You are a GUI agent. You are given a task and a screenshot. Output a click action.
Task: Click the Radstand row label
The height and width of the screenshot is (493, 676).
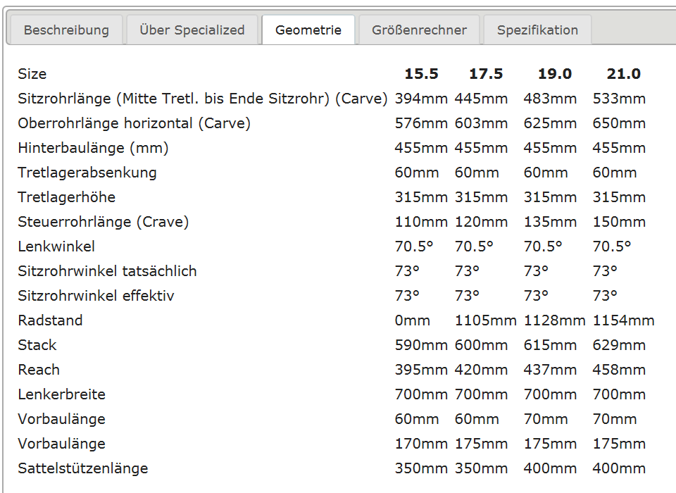pos(50,320)
